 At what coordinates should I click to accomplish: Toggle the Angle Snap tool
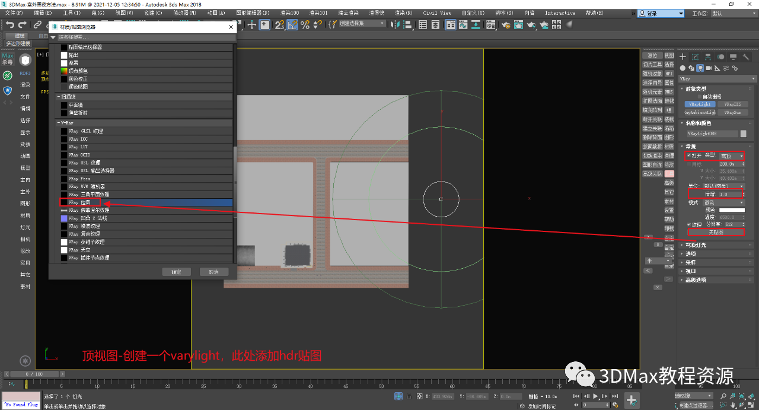coord(292,24)
